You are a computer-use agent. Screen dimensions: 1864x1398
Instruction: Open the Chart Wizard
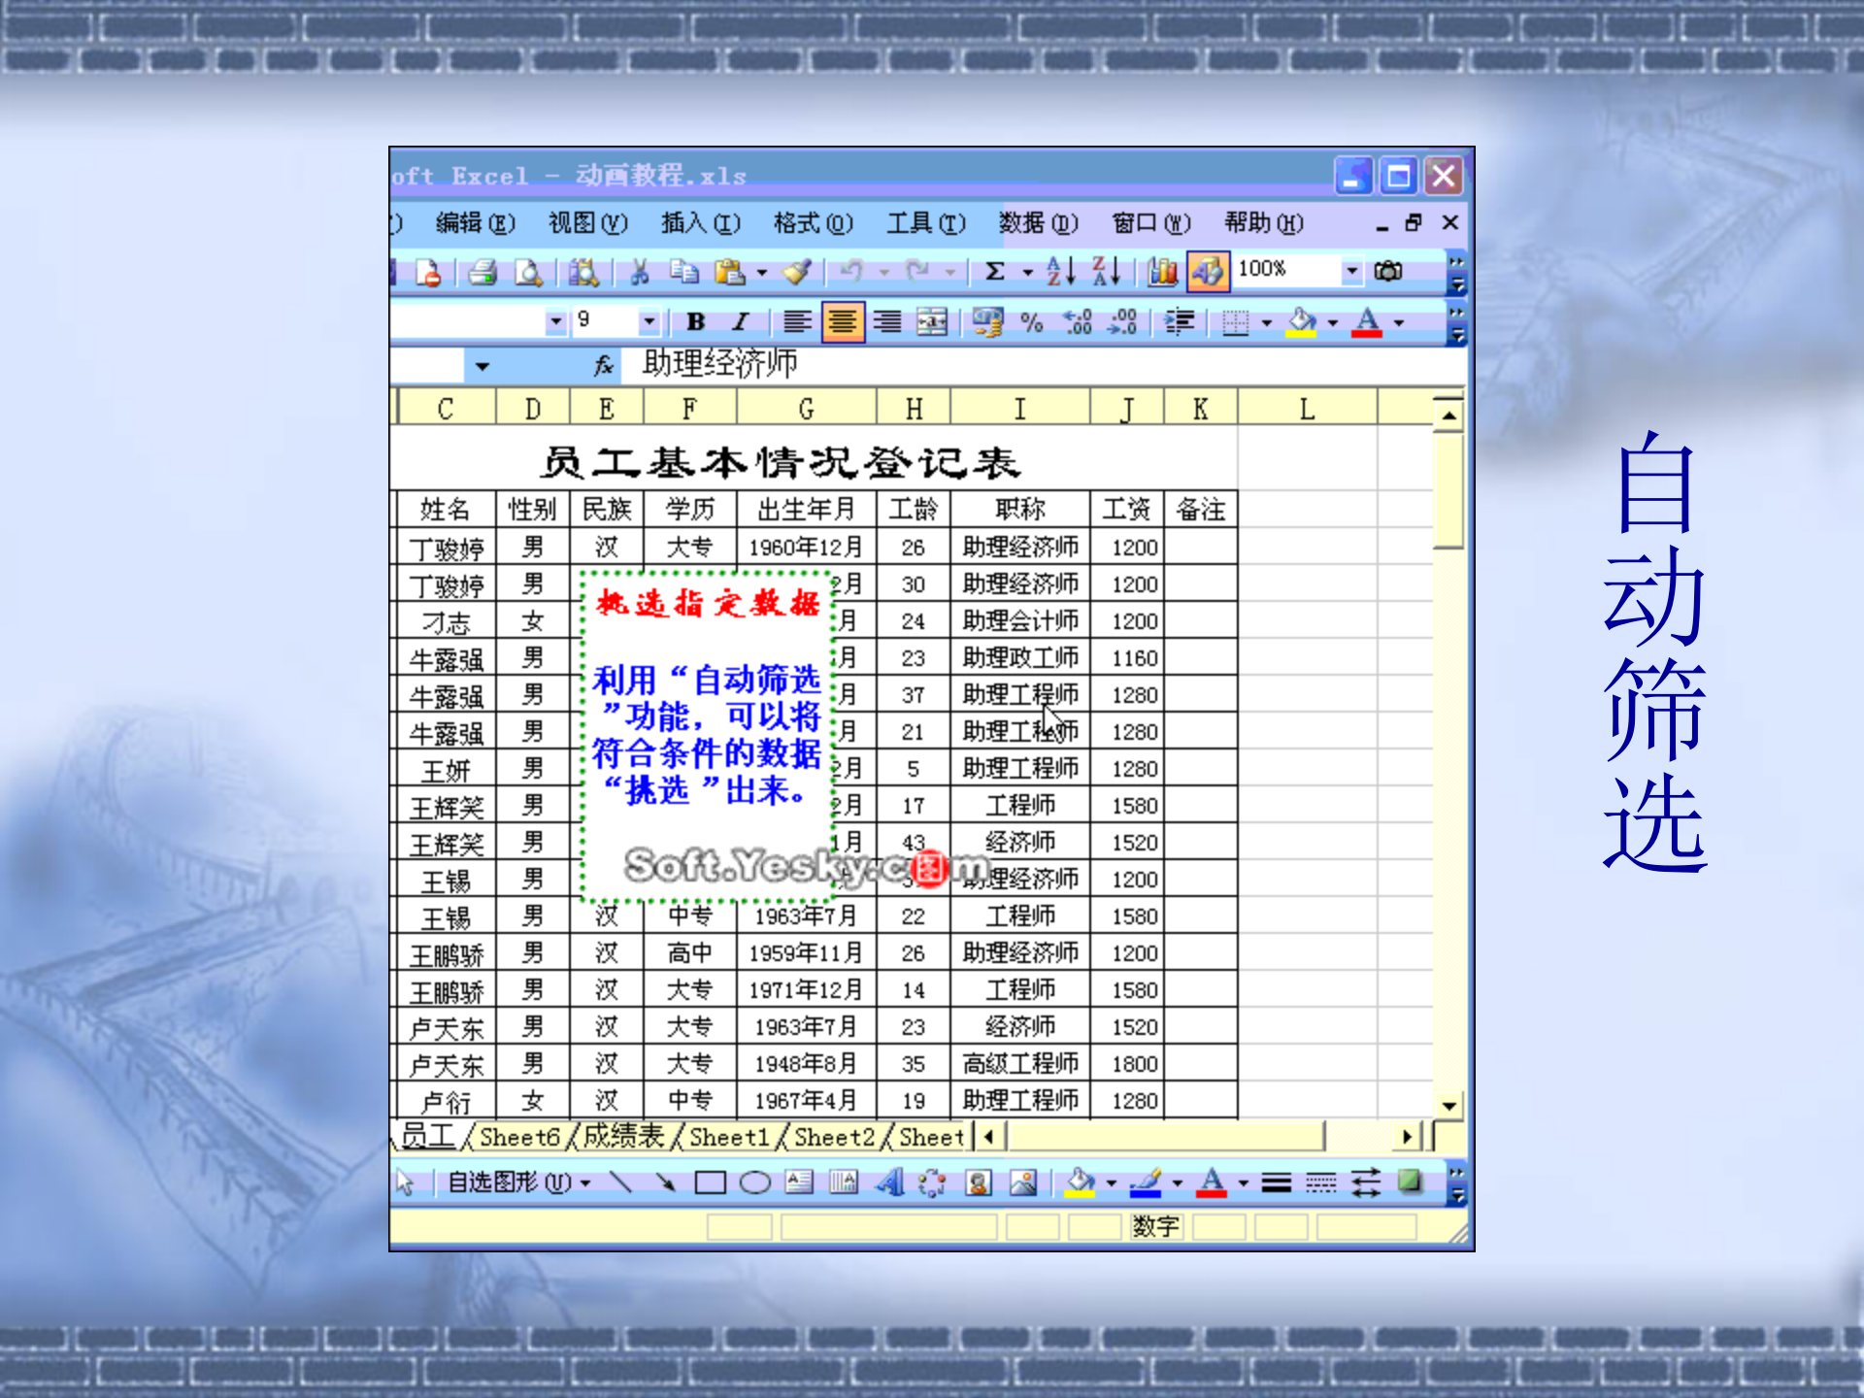(1161, 273)
